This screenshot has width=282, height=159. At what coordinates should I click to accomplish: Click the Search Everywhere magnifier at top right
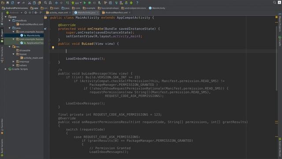tap(275, 3)
